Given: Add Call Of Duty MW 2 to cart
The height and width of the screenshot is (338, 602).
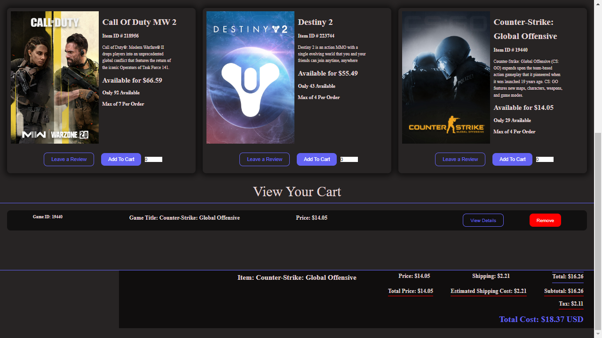Looking at the screenshot, I should [121, 159].
